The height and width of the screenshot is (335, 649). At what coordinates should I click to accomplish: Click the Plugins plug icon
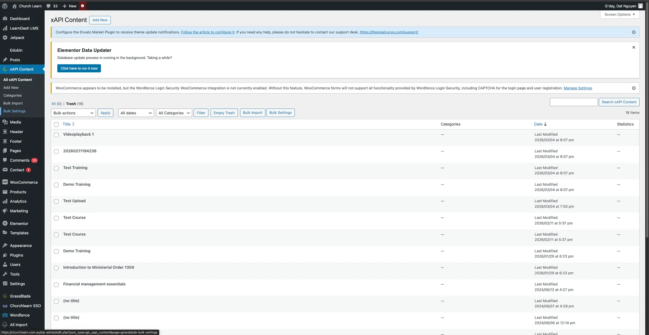5,255
